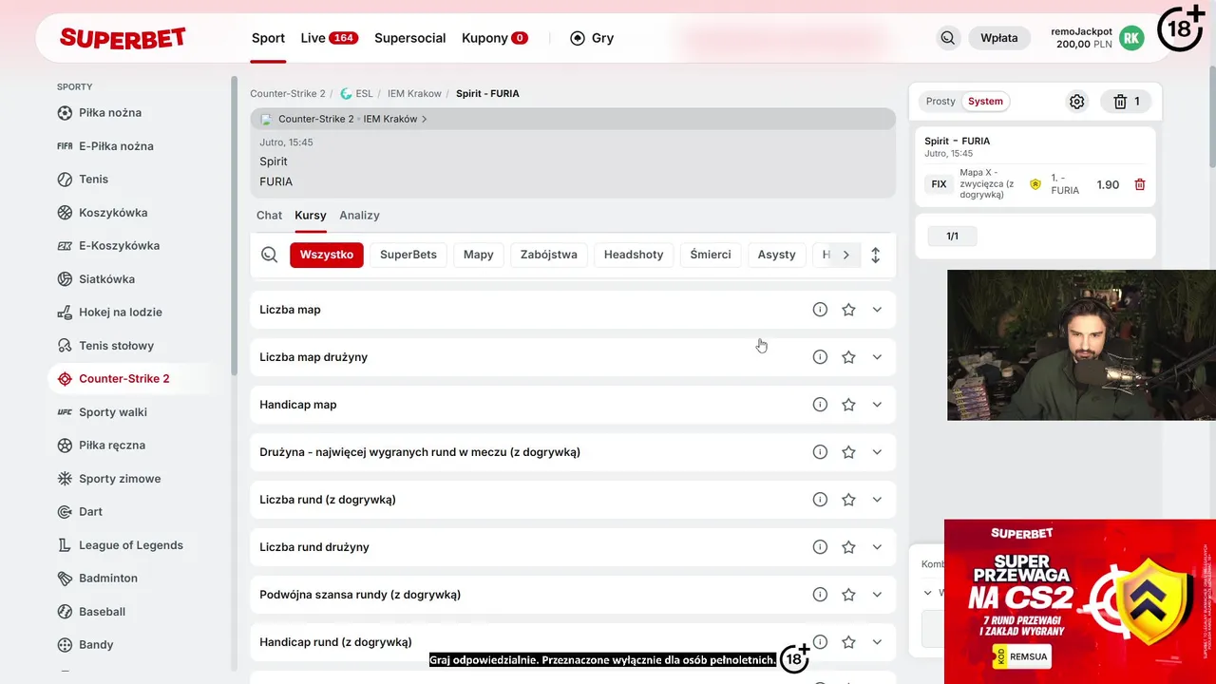Toggle the FIX marker on the FURIA bet
The height and width of the screenshot is (684, 1216).
click(939, 184)
